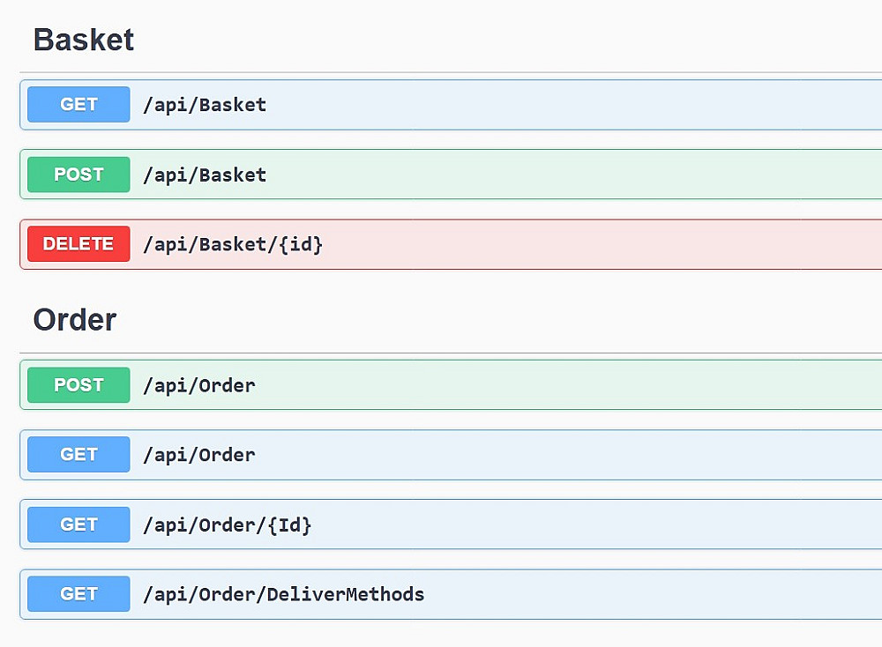Expand POST Basket row via its blank green area

pos(573,175)
